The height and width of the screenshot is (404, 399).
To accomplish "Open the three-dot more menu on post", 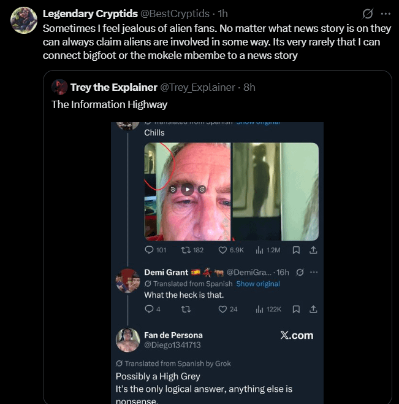I will [386, 14].
